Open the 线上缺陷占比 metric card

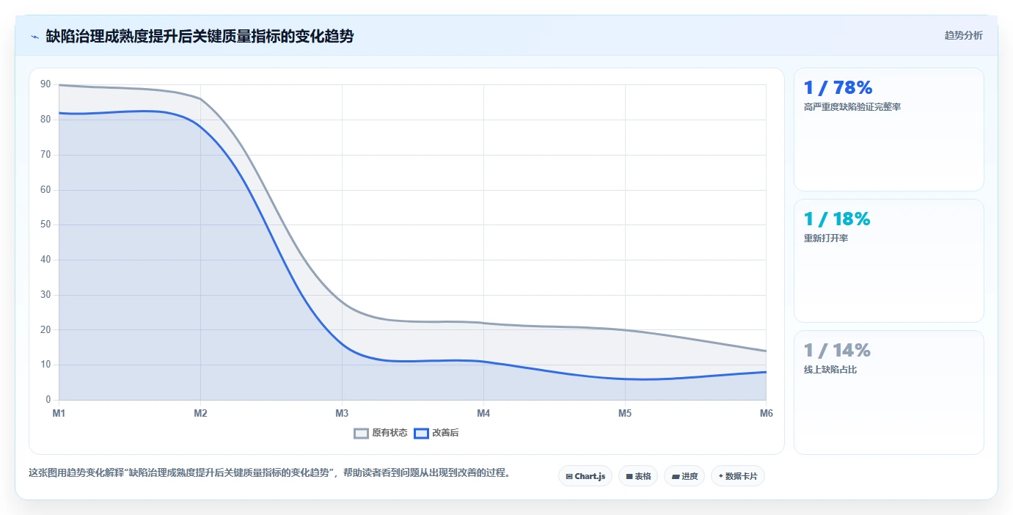click(888, 392)
